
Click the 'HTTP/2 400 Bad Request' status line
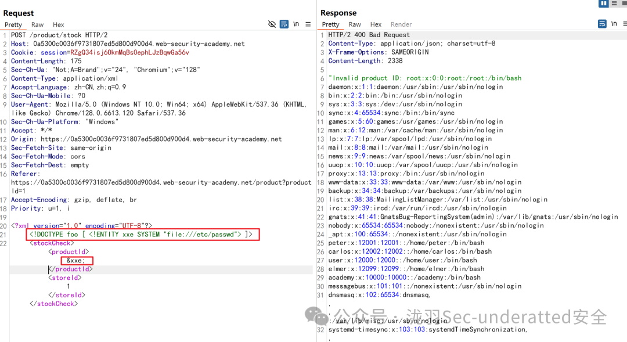369,35
